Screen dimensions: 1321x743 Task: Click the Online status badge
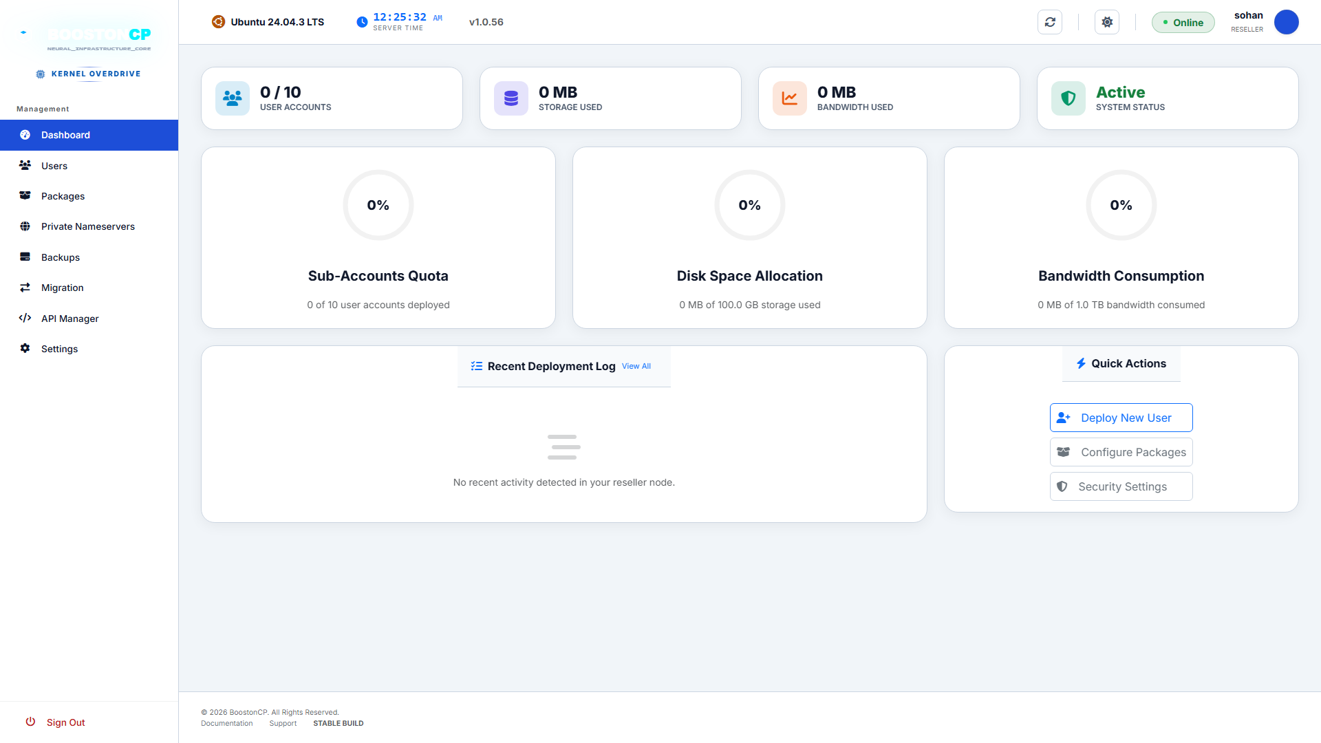[x=1183, y=23]
